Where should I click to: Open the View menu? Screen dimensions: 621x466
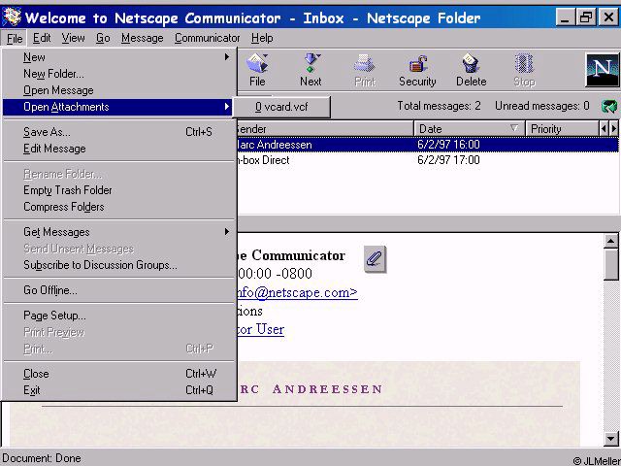point(74,38)
